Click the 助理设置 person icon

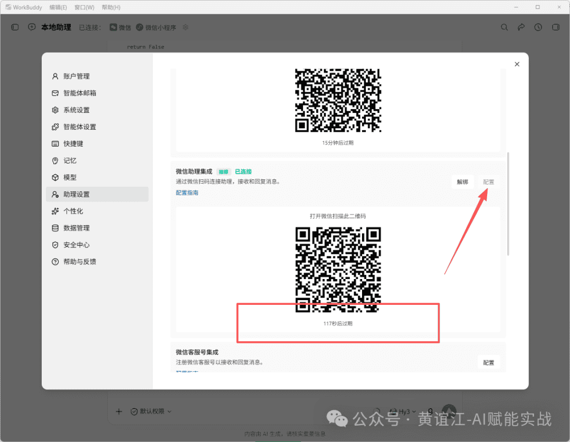pos(55,194)
